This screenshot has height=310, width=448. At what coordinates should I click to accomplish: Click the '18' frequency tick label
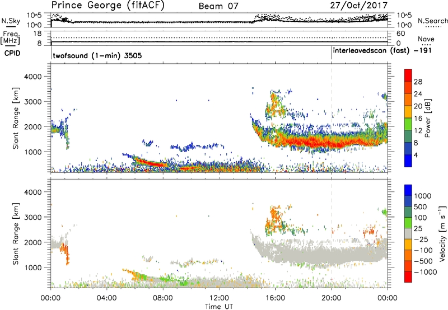pyautogui.click(x=38, y=34)
